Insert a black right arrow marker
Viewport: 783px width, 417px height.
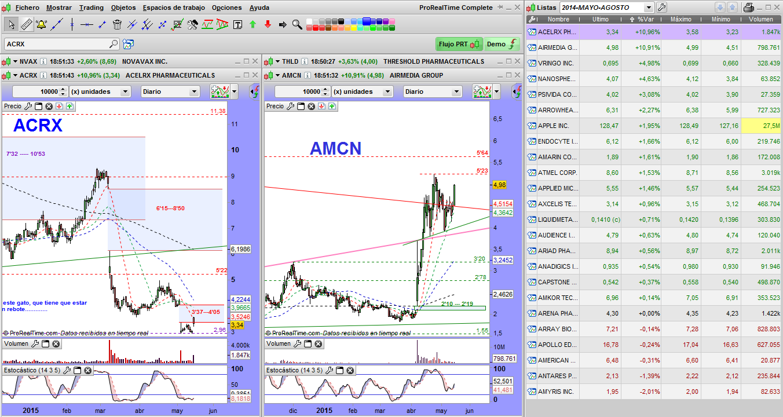click(x=283, y=25)
